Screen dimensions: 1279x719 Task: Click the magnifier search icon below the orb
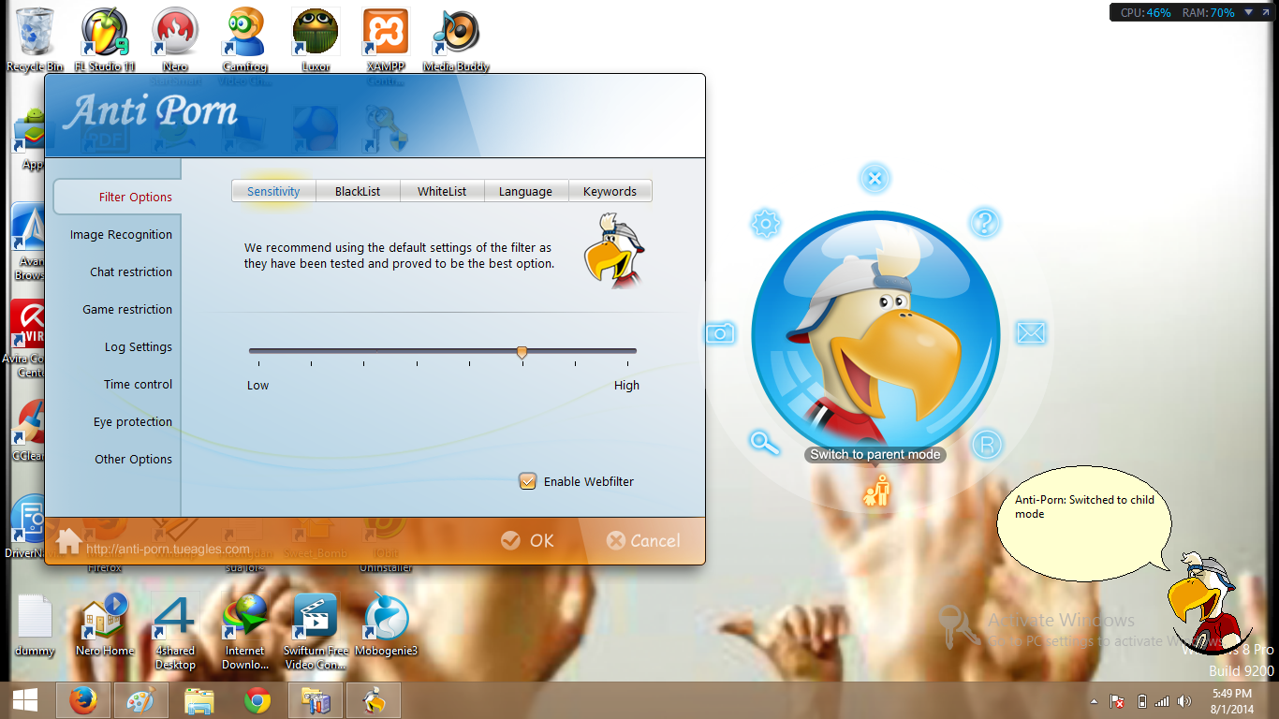pyautogui.click(x=765, y=442)
